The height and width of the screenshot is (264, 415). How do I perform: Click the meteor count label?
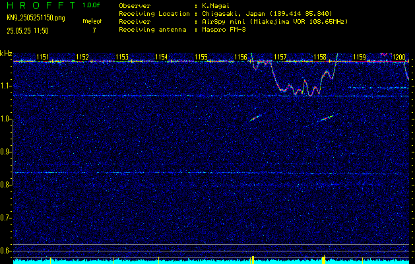(x=92, y=21)
